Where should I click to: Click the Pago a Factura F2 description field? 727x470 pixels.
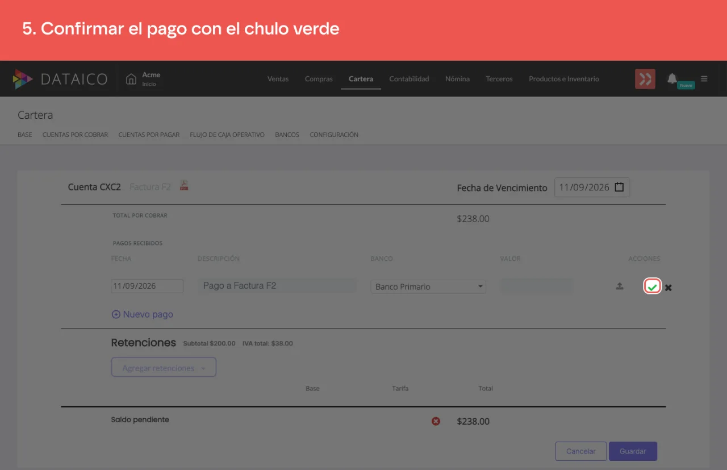[277, 286]
